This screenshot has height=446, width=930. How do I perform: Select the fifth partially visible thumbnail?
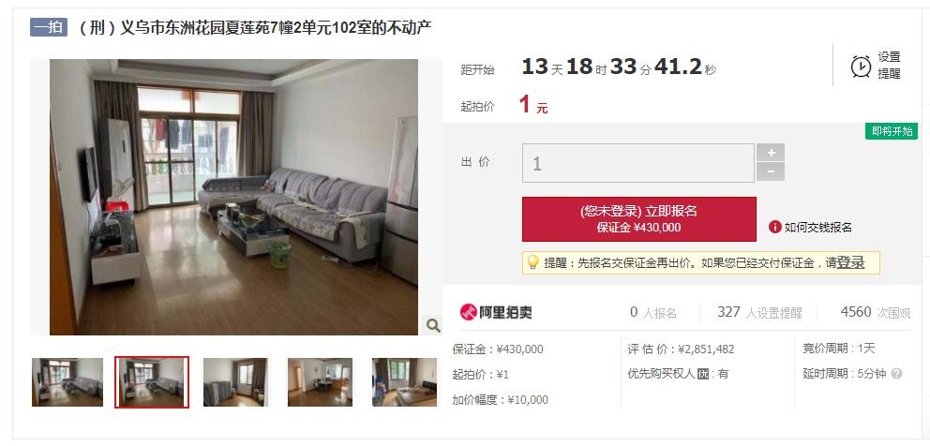404,382
